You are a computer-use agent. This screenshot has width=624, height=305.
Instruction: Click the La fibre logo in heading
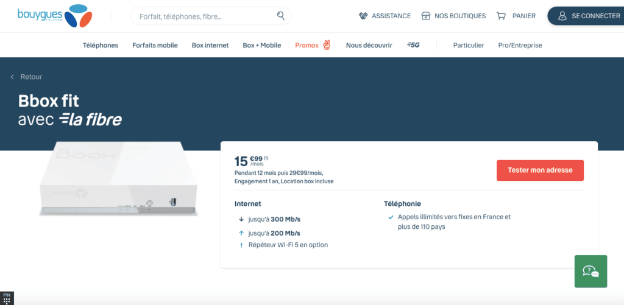click(x=90, y=120)
